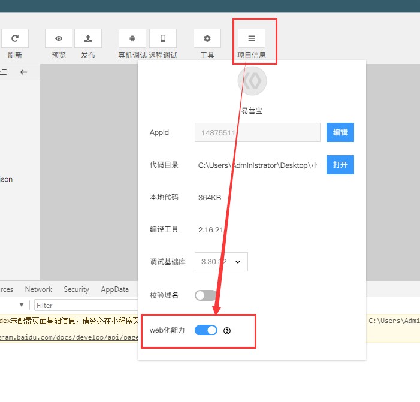Click 编辑 button beside AppId

(340, 132)
